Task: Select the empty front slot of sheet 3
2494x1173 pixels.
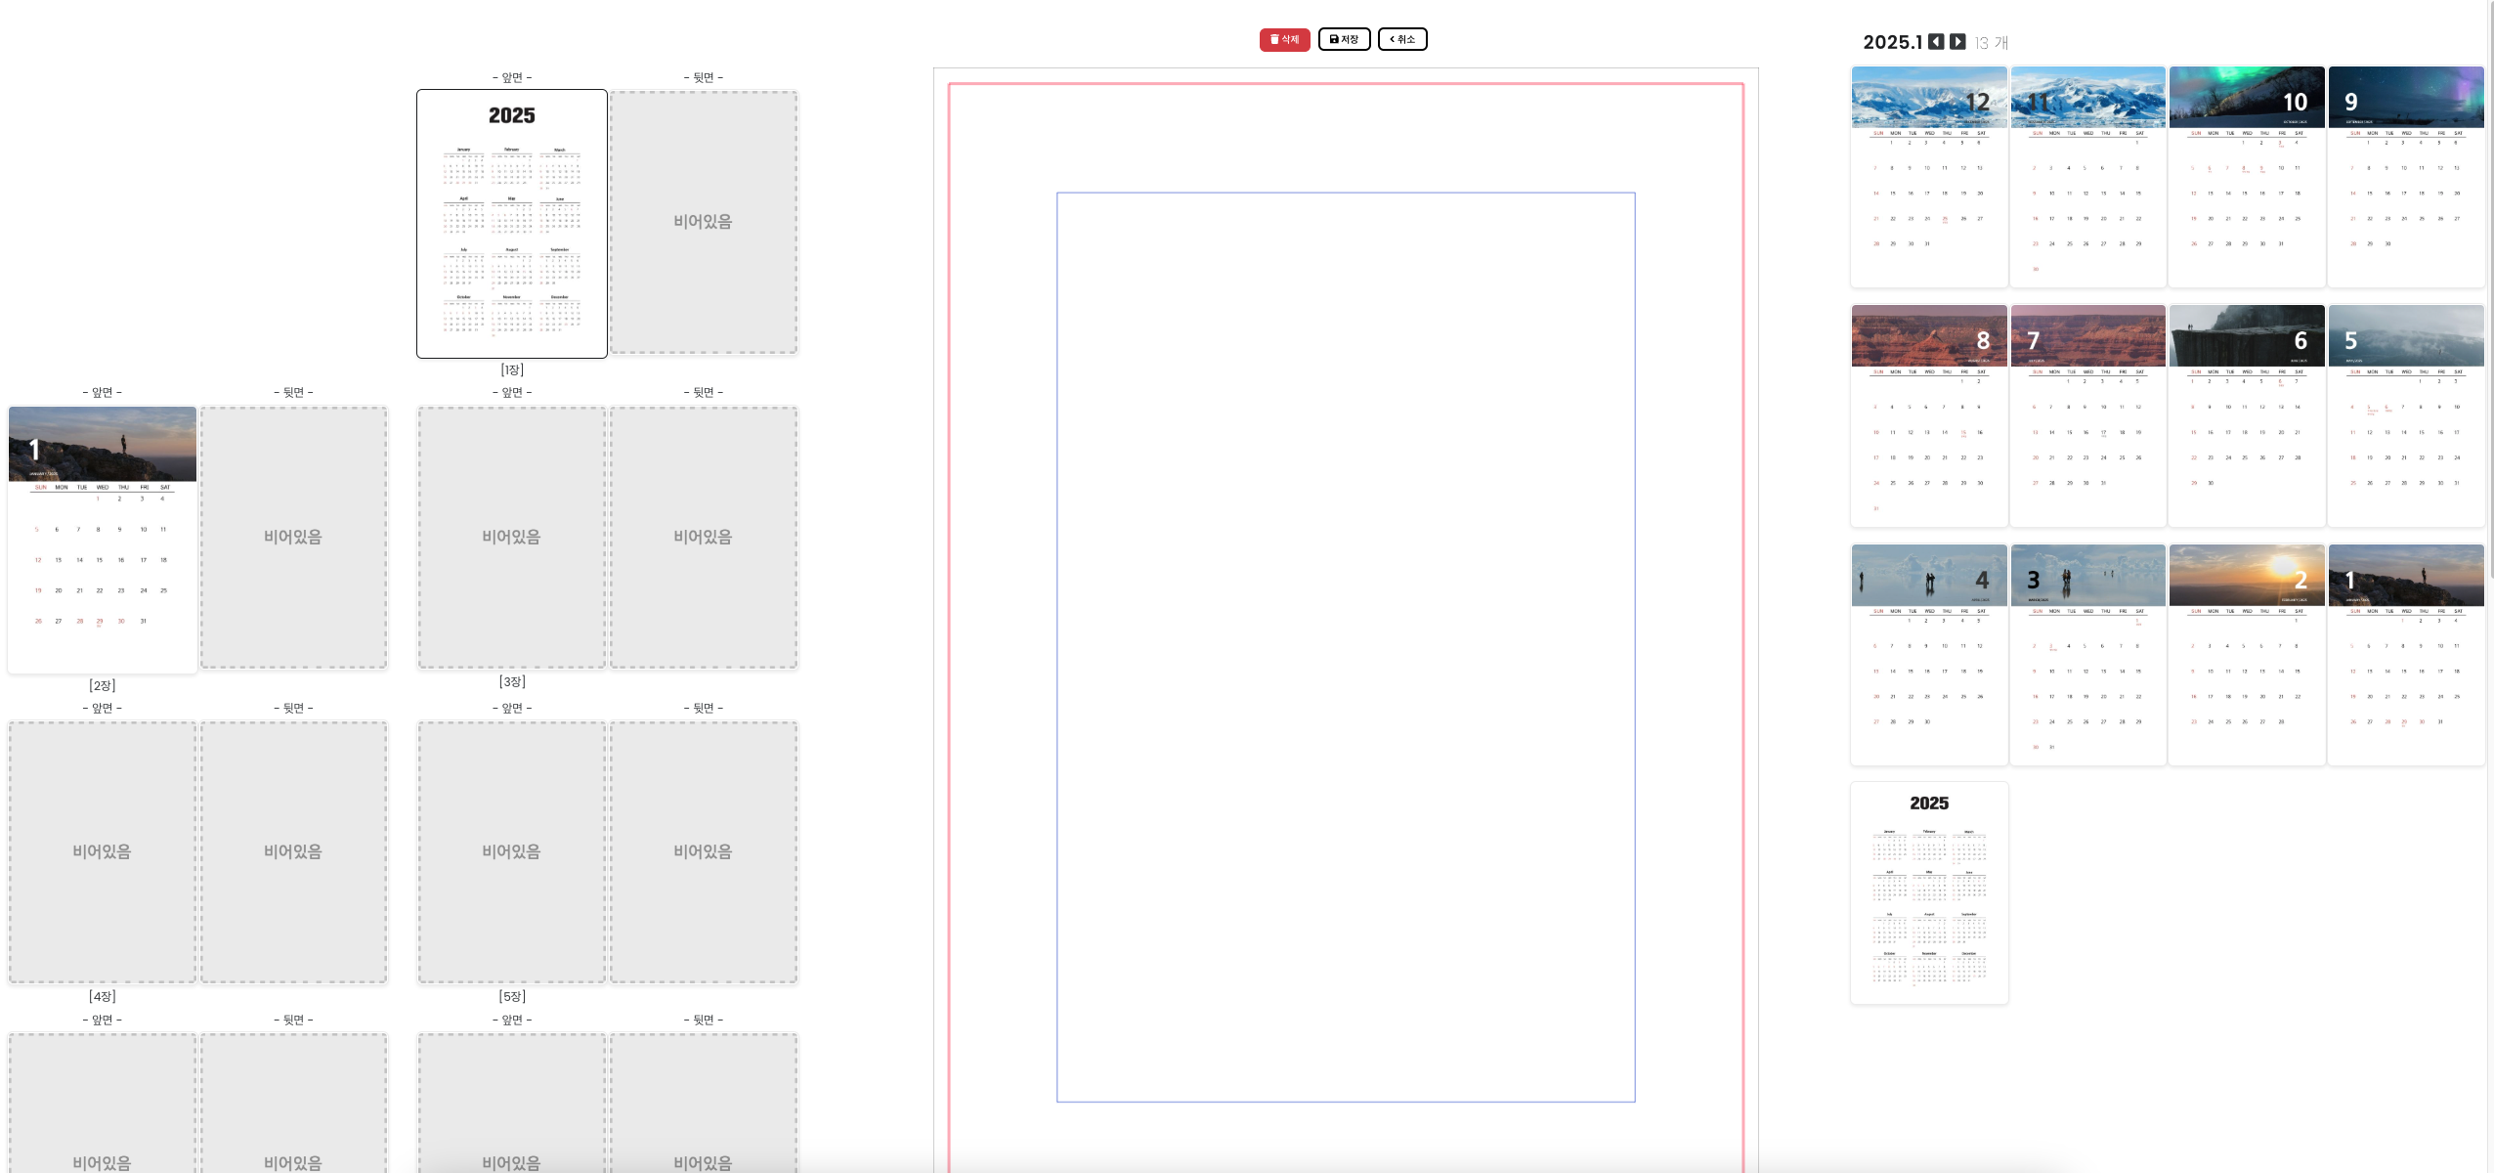Action: click(511, 537)
